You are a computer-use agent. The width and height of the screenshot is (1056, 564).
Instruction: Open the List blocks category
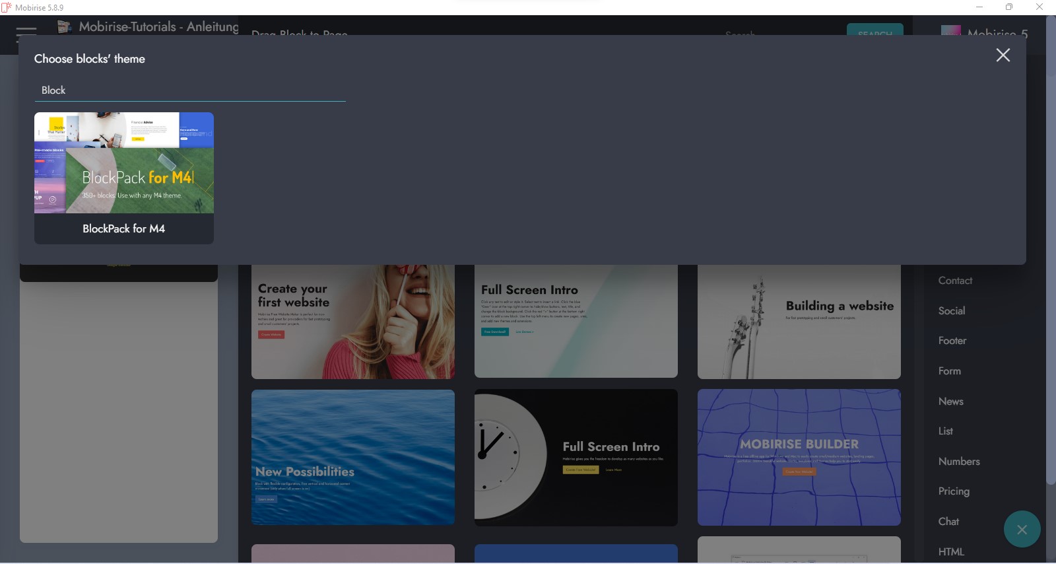click(x=946, y=431)
